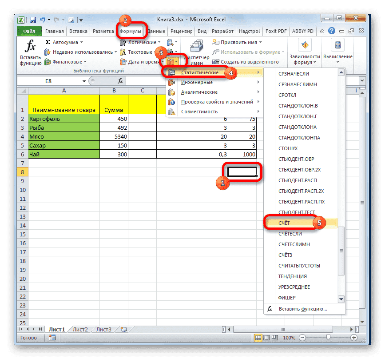Open the Лист2 worksheet tab
Viewport: 385px width, 359px height.
[79, 330]
